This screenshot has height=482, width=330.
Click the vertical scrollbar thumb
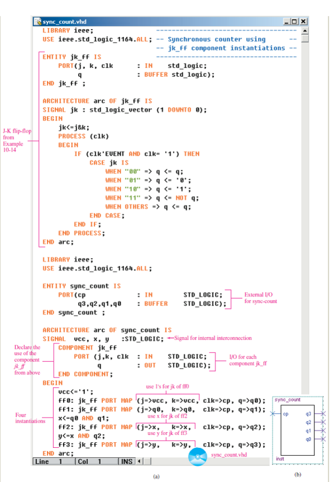pos(305,39)
